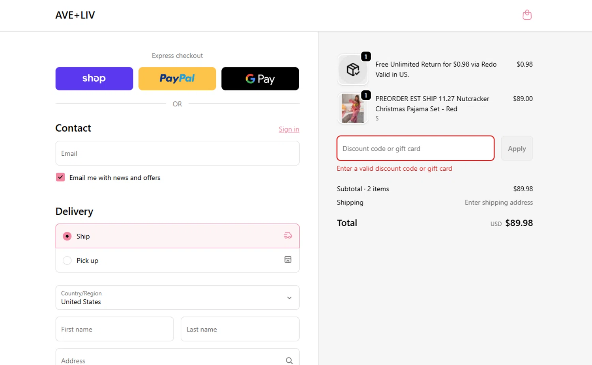Click the Last name field
Viewport: 592px width, 365px height.
pos(240,329)
